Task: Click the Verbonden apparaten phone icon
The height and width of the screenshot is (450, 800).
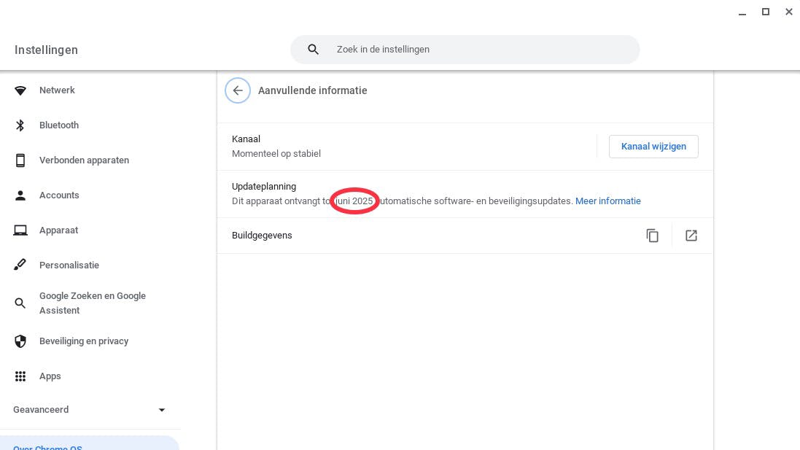Action: [x=20, y=160]
